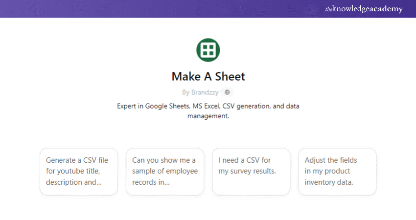Click "sample of employee" text in second card

tap(164, 171)
